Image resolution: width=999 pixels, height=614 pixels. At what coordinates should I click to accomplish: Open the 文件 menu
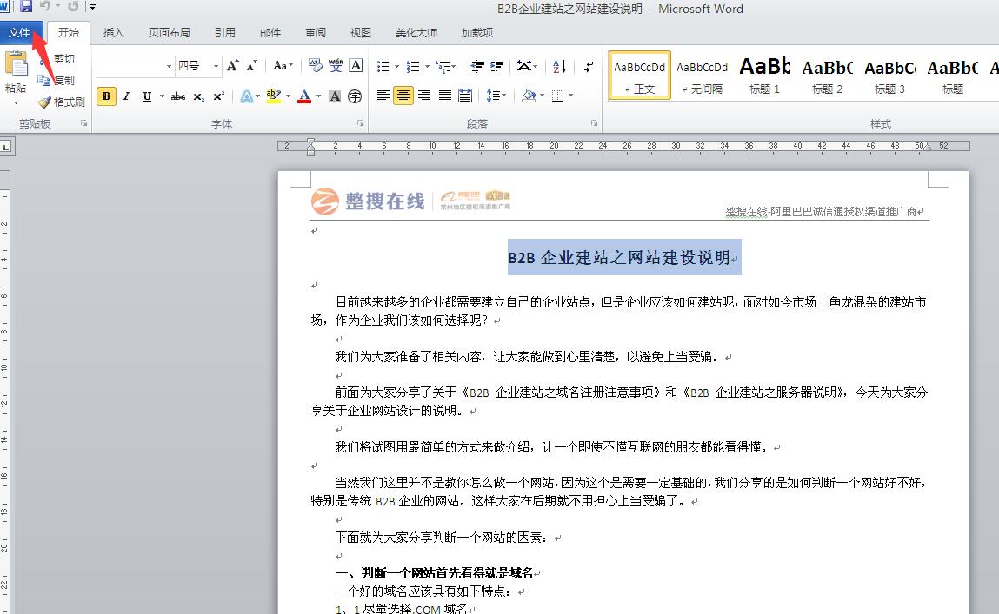click(19, 33)
